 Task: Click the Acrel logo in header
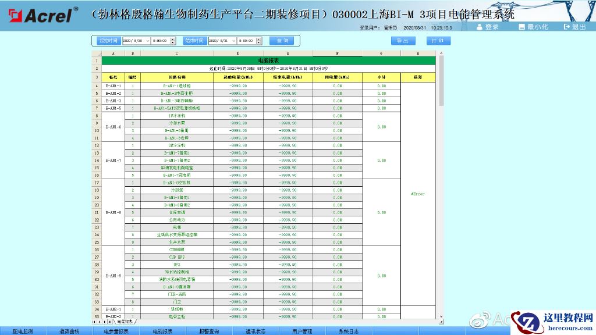pos(42,15)
